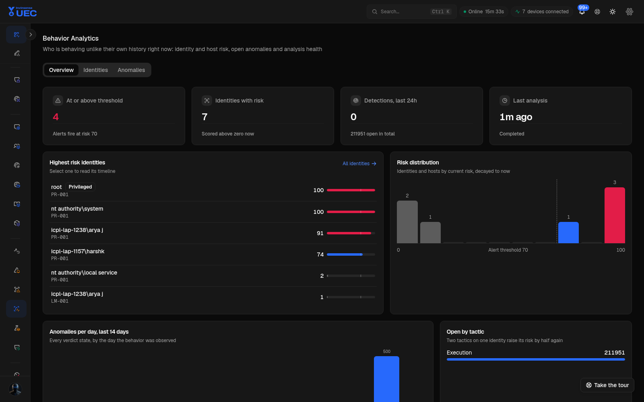
Task: Open the All identities link
Action: coord(359,164)
